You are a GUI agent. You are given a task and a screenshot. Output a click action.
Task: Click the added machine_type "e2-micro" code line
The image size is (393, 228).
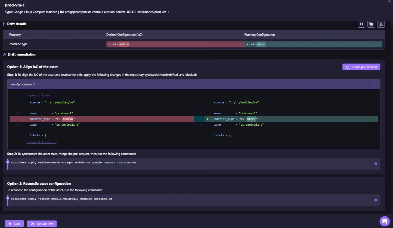pyautogui.click(x=286, y=119)
